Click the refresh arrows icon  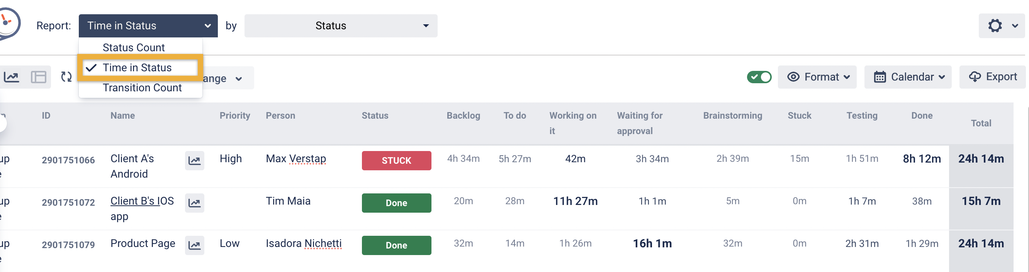click(x=66, y=77)
